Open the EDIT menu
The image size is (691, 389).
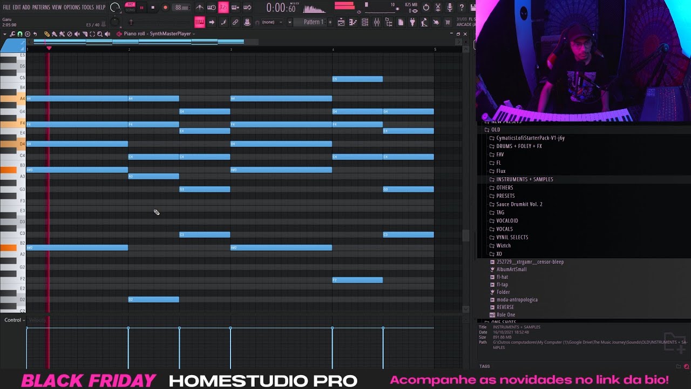coord(17,7)
